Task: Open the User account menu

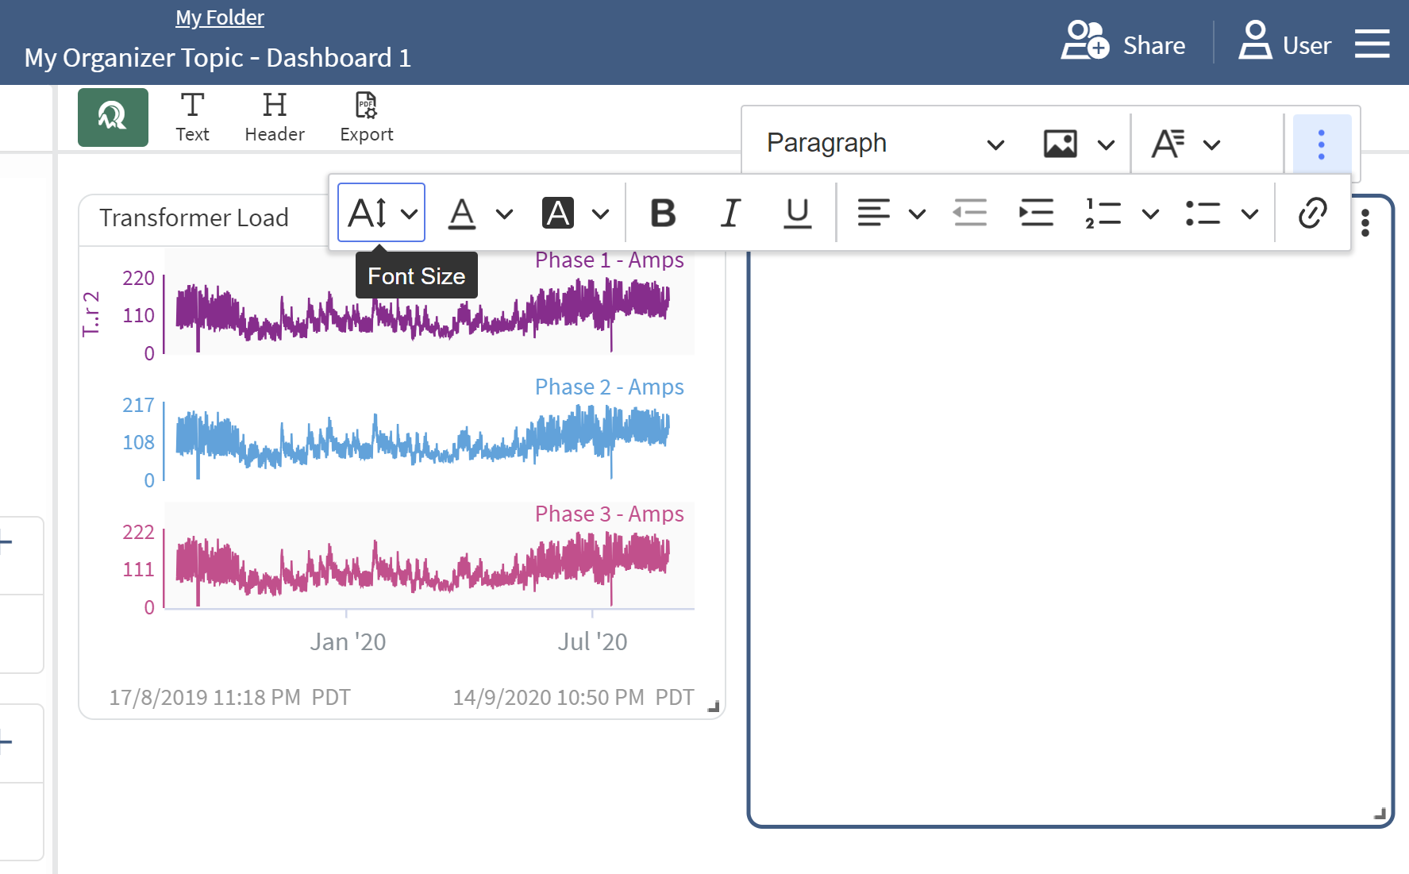Action: coord(1284,44)
